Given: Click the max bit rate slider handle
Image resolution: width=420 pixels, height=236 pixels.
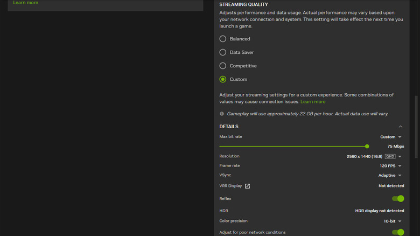Looking at the screenshot, I should coord(367,146).
